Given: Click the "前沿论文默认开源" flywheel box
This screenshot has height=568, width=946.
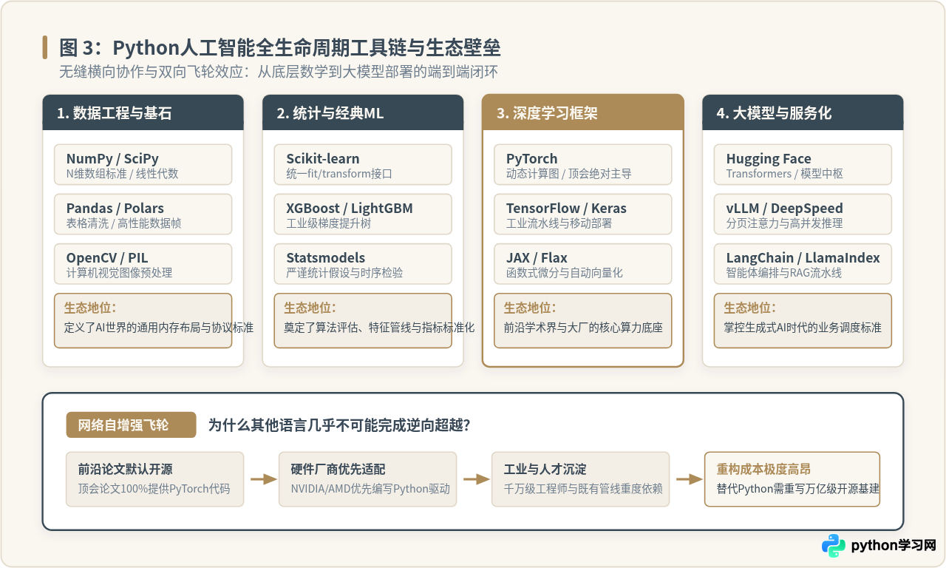Looking at the screenshot, I should (154, 479).
